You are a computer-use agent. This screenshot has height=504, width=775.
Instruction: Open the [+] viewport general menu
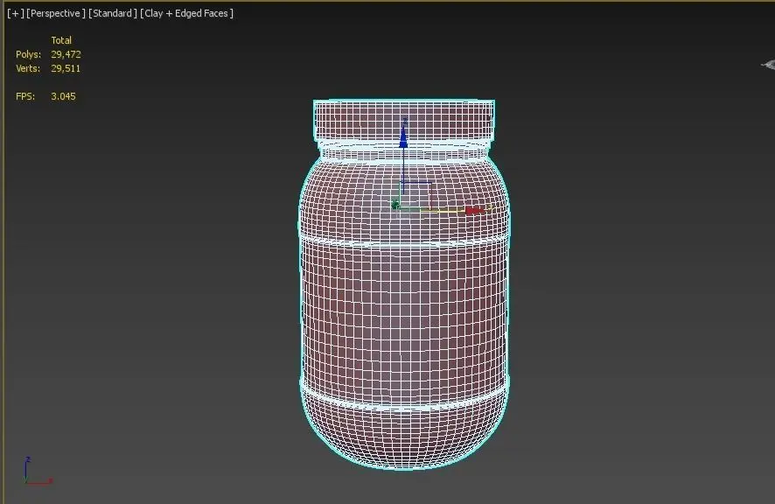click(x=16, y=13)
